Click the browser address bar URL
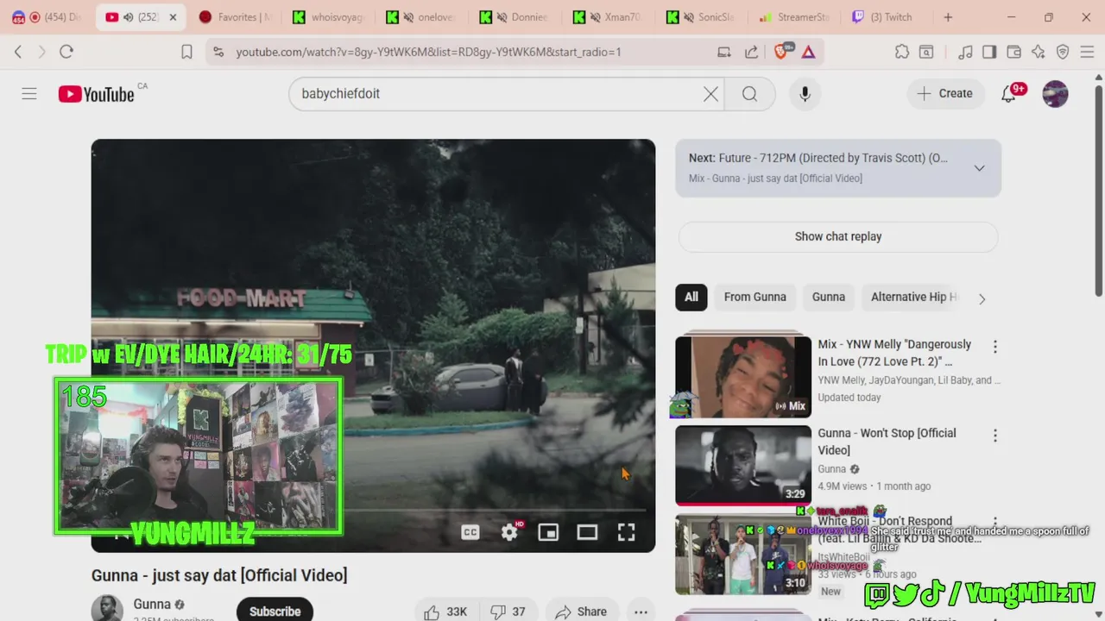This screenshot has width=1105, height=621. [429, 52]
